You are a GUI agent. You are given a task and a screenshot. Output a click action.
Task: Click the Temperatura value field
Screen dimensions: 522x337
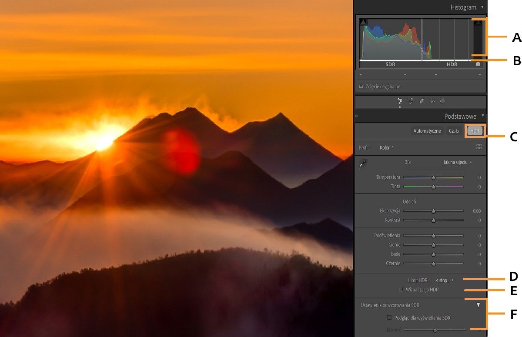(479, 177)
